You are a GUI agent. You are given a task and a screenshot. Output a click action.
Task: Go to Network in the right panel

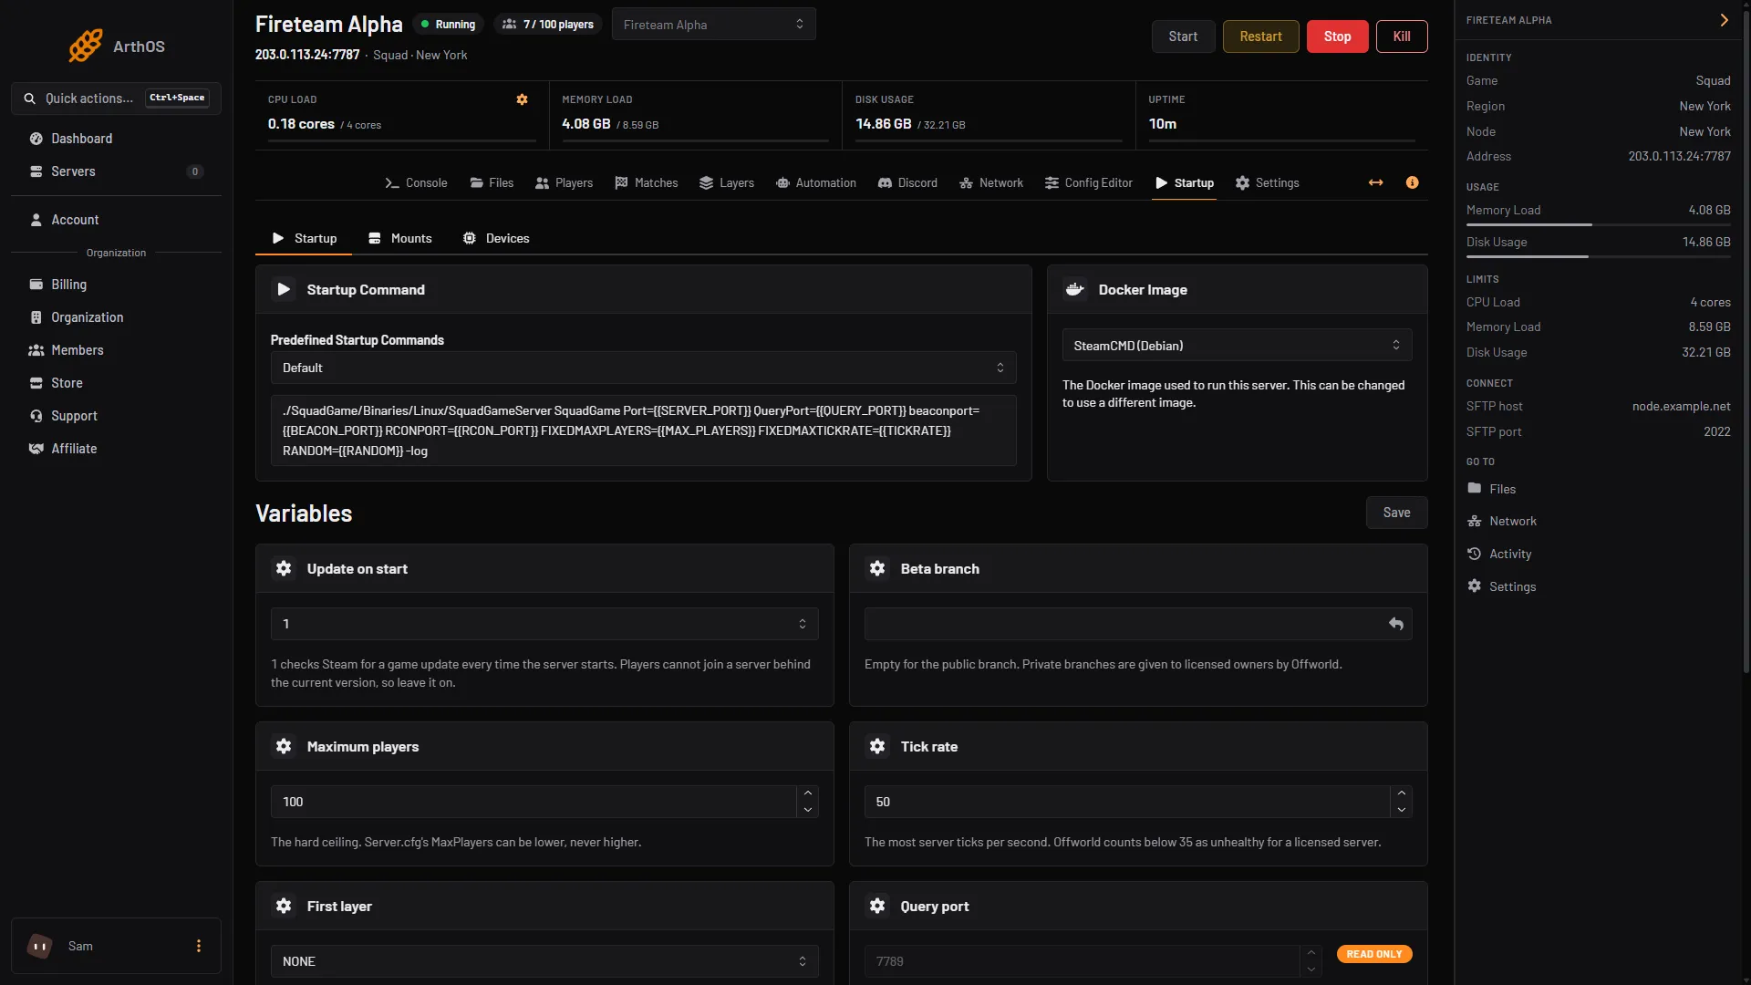[x=1502, y=521]
